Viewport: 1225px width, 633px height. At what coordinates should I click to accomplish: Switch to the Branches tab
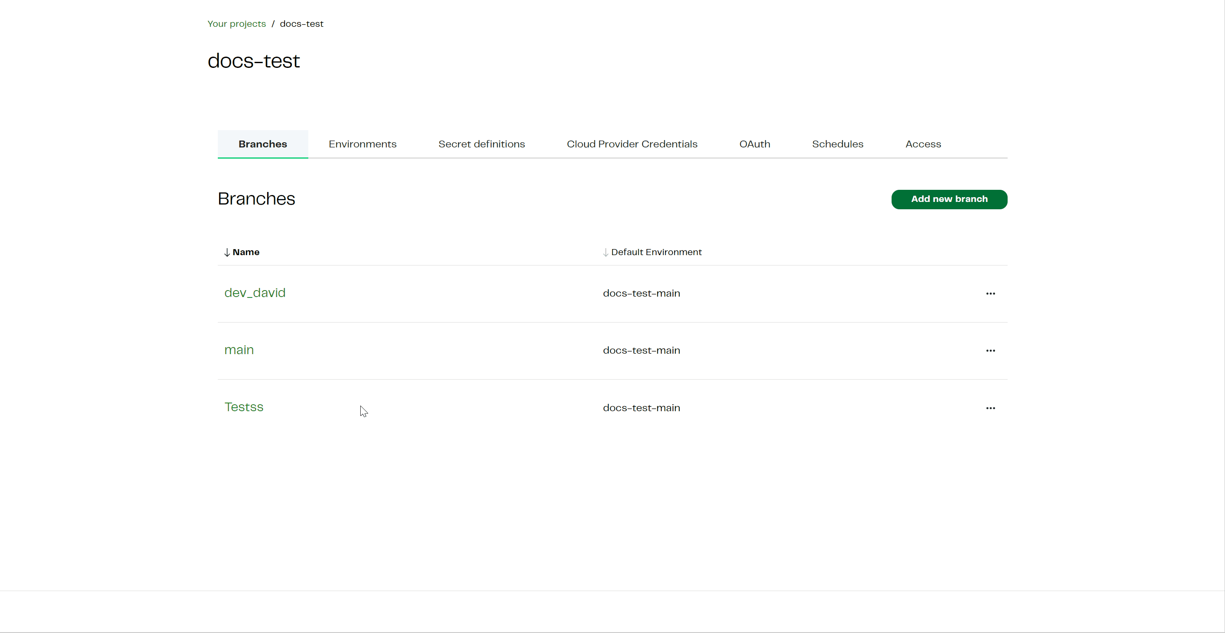[262, 144]
